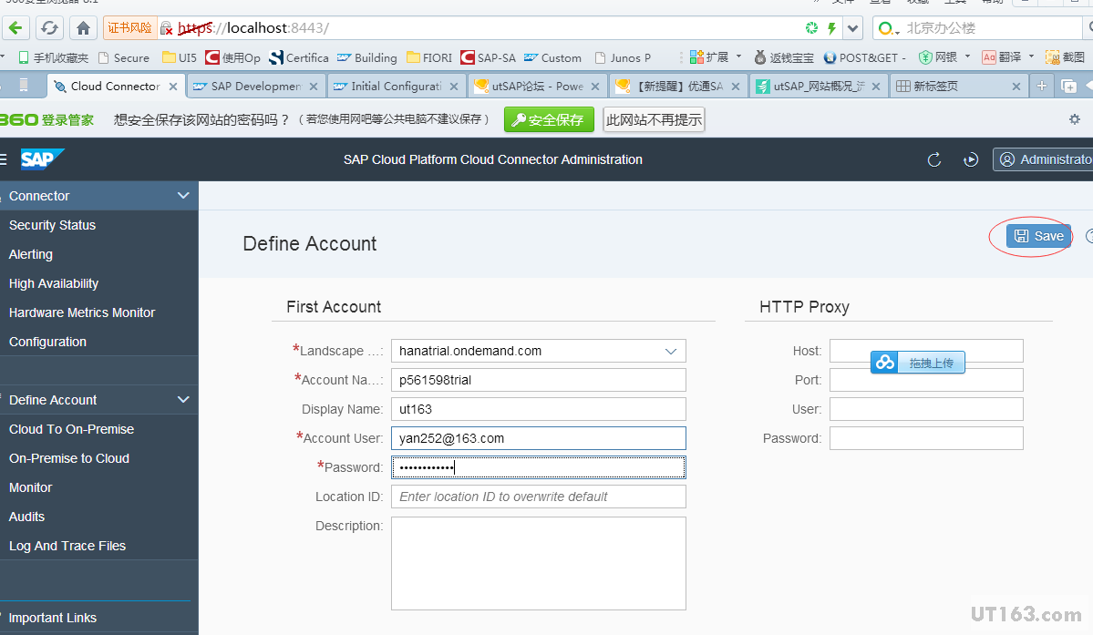Open the browser home page icon
1093x635 pixels.
pyautogui.click(x=83, y=28)
